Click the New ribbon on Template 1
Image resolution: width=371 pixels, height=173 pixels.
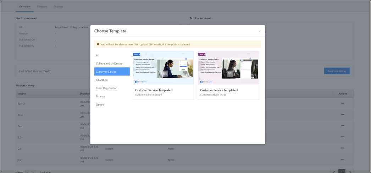tap(137, 54)
